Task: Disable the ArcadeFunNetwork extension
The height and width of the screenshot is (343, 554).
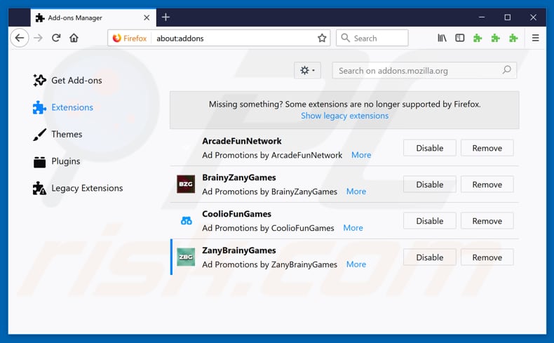Action: pyautogui.click(x=430, y=148)
